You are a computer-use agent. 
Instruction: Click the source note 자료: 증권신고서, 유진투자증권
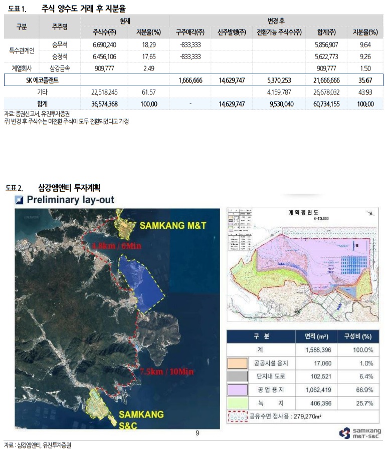[x=37, y=114]
